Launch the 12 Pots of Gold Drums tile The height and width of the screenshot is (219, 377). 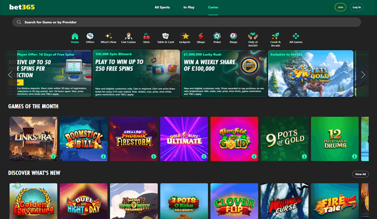[335, 139]
